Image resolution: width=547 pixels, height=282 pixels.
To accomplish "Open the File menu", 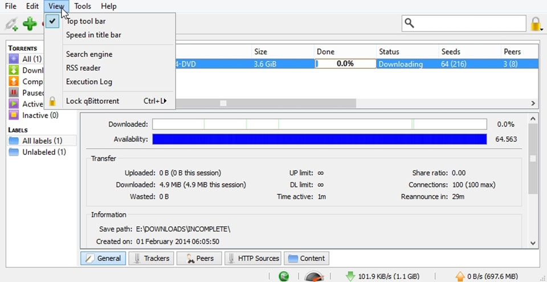I will [x=10, y=6].
